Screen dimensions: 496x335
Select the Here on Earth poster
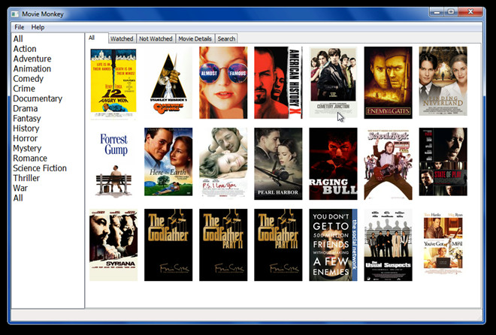168,161
